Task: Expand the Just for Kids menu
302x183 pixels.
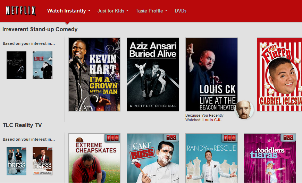Action: (113, 11)
